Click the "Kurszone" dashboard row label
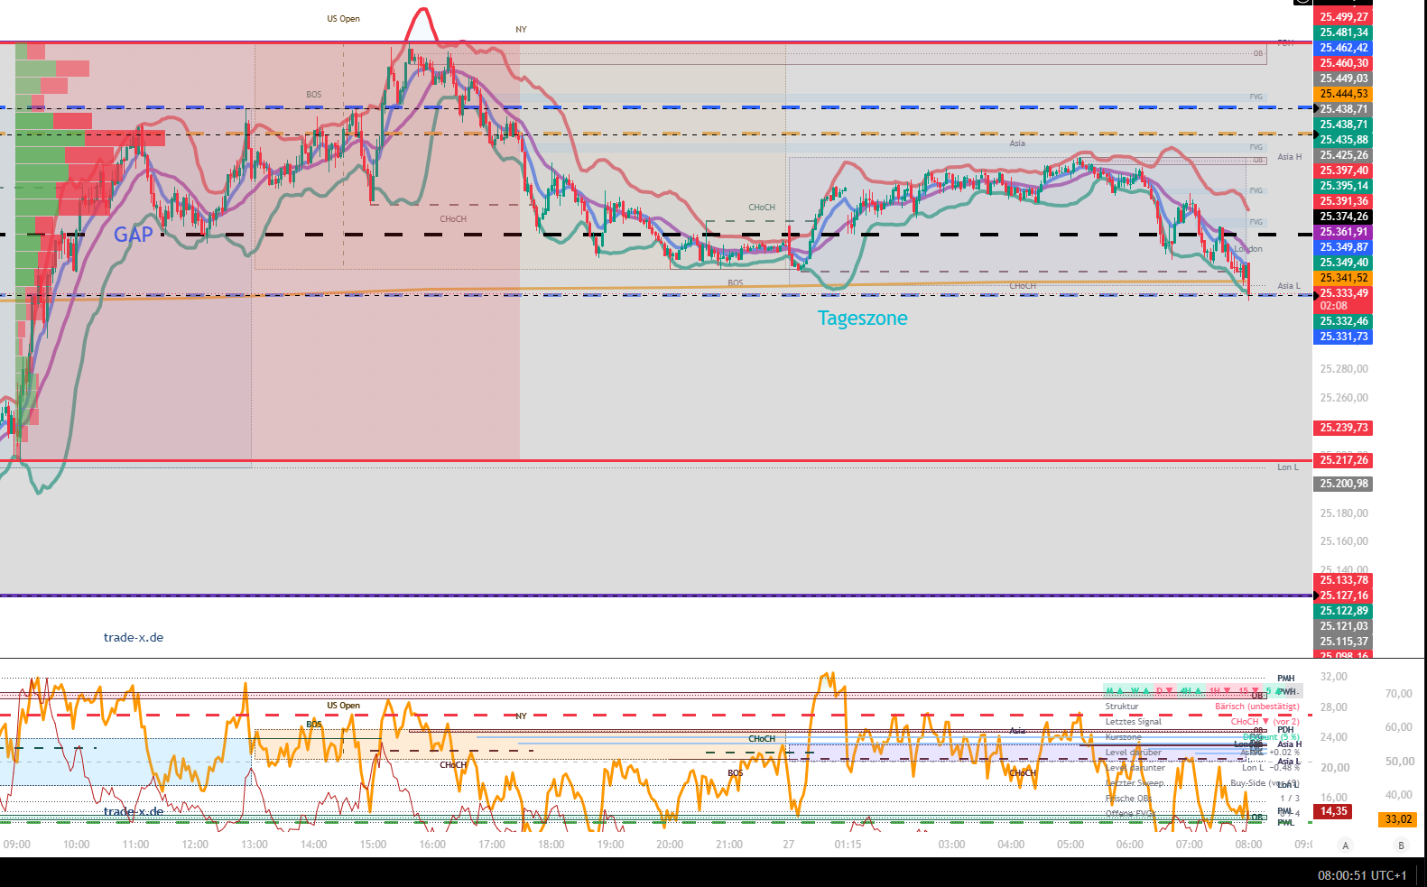 (1124, 737)
